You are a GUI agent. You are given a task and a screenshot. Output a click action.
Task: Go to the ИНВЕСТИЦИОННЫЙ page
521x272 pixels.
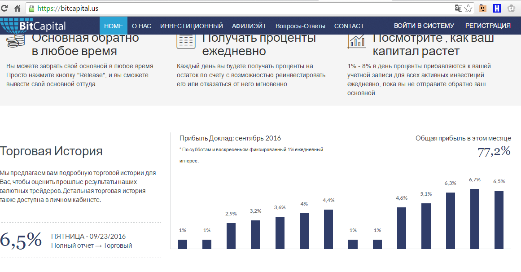point(192,26)
